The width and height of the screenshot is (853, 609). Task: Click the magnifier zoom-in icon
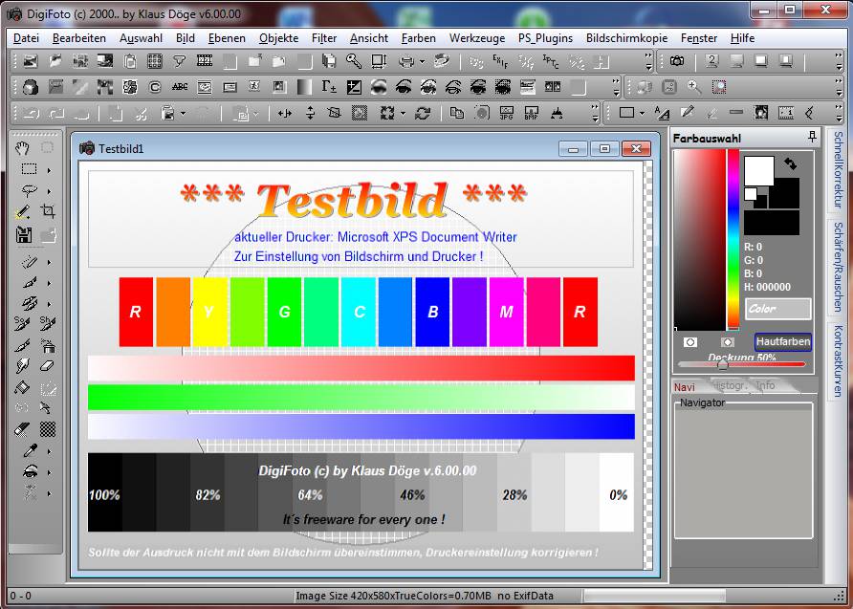693,87
